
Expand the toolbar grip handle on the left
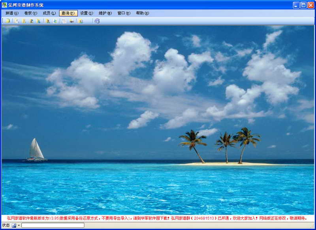[2, 22]
